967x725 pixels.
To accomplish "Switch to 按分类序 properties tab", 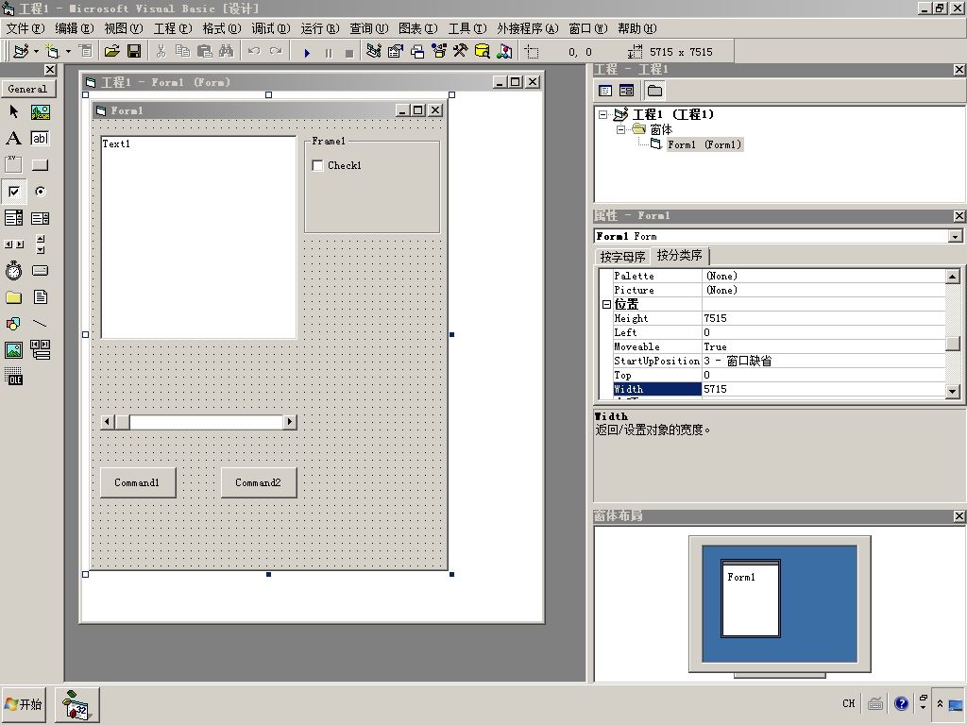I will 680,255.
